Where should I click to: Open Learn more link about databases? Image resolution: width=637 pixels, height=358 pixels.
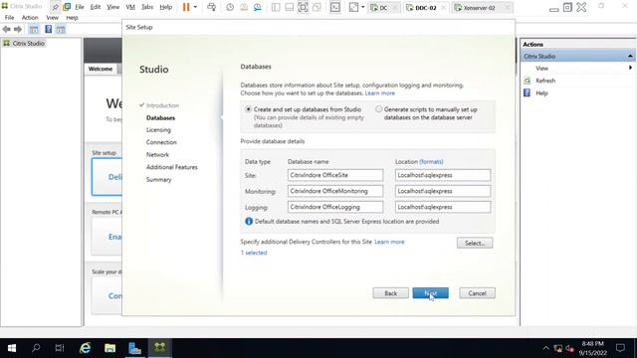[x=379, y=92]
